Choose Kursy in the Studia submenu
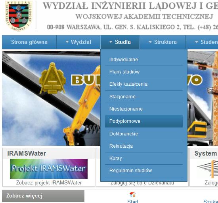This screenshot has height=203, width=218. (144, 158)
